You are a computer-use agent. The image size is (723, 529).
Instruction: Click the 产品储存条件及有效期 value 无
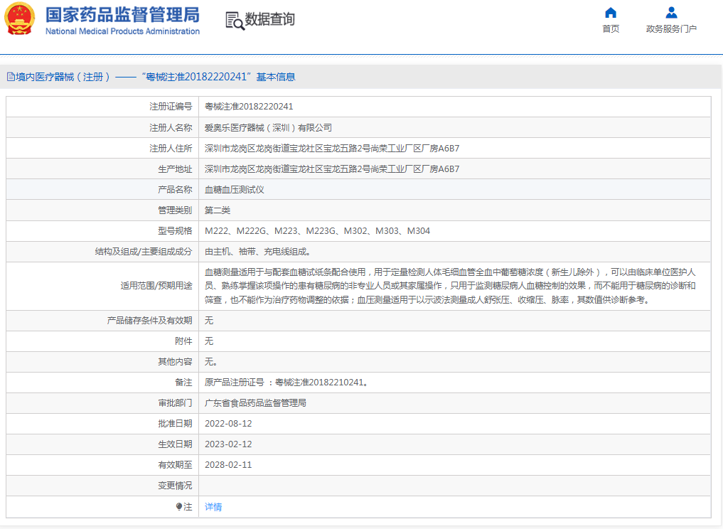[x=209, y=320]
